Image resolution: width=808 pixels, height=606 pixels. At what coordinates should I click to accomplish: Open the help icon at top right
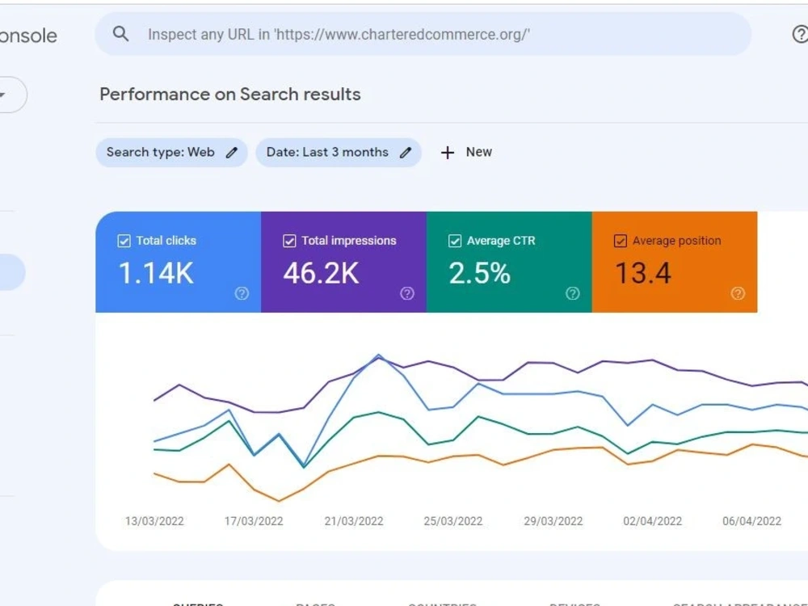pyautogui.click(x=800, y=35)
